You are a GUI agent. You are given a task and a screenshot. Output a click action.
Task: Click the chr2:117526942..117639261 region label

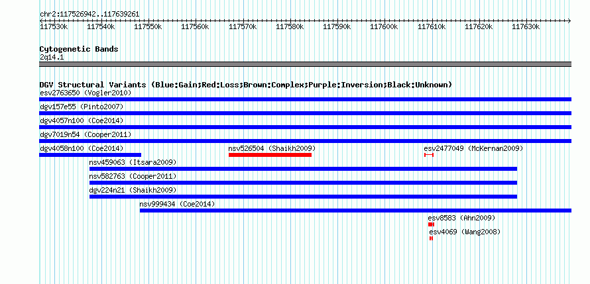point(89,15)
